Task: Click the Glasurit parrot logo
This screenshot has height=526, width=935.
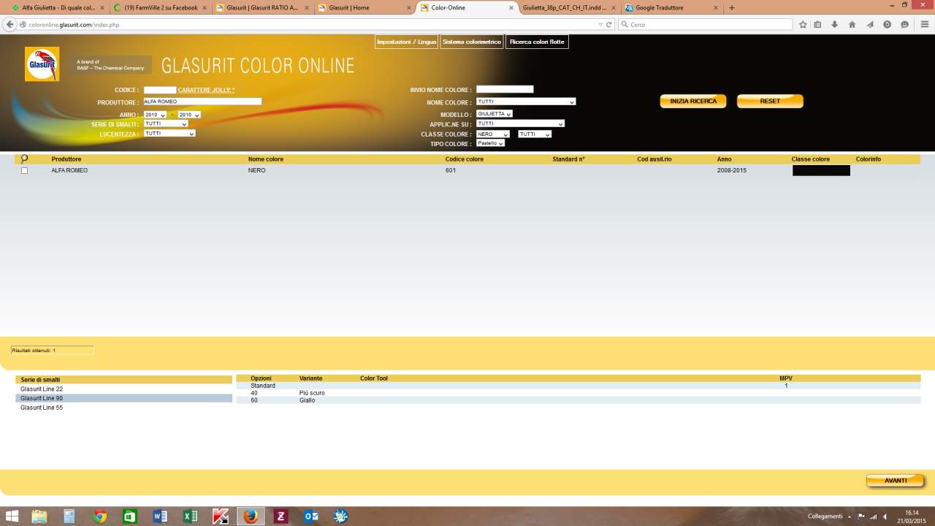Action: coord(42,64)
